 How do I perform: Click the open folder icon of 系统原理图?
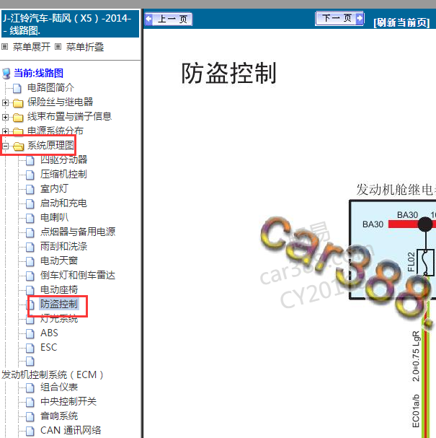19,146
